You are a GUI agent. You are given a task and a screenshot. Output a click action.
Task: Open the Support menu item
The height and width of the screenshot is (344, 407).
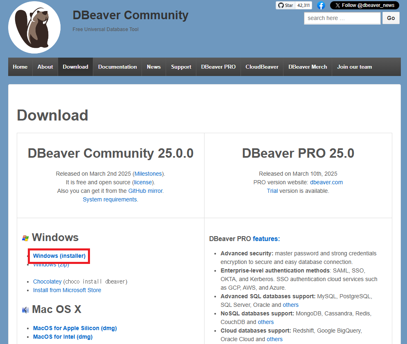181,67
